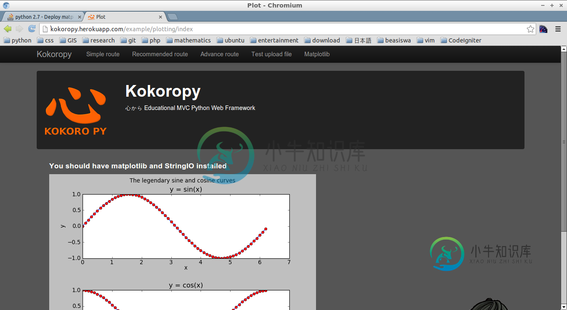567x310 pixels.
Task: Open the git bookmarks folder
Action: (128, 40)
